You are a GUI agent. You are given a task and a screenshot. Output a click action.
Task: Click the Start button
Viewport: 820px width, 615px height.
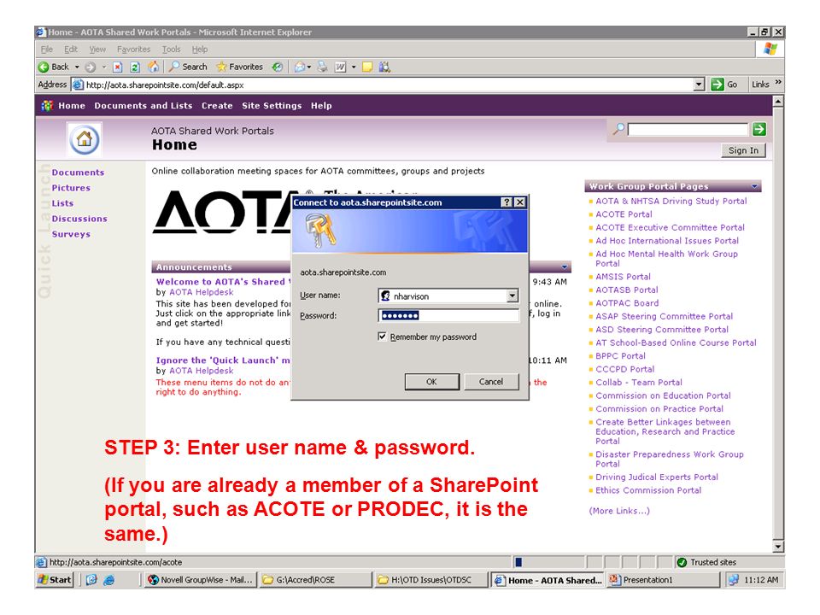pos(55,579)
